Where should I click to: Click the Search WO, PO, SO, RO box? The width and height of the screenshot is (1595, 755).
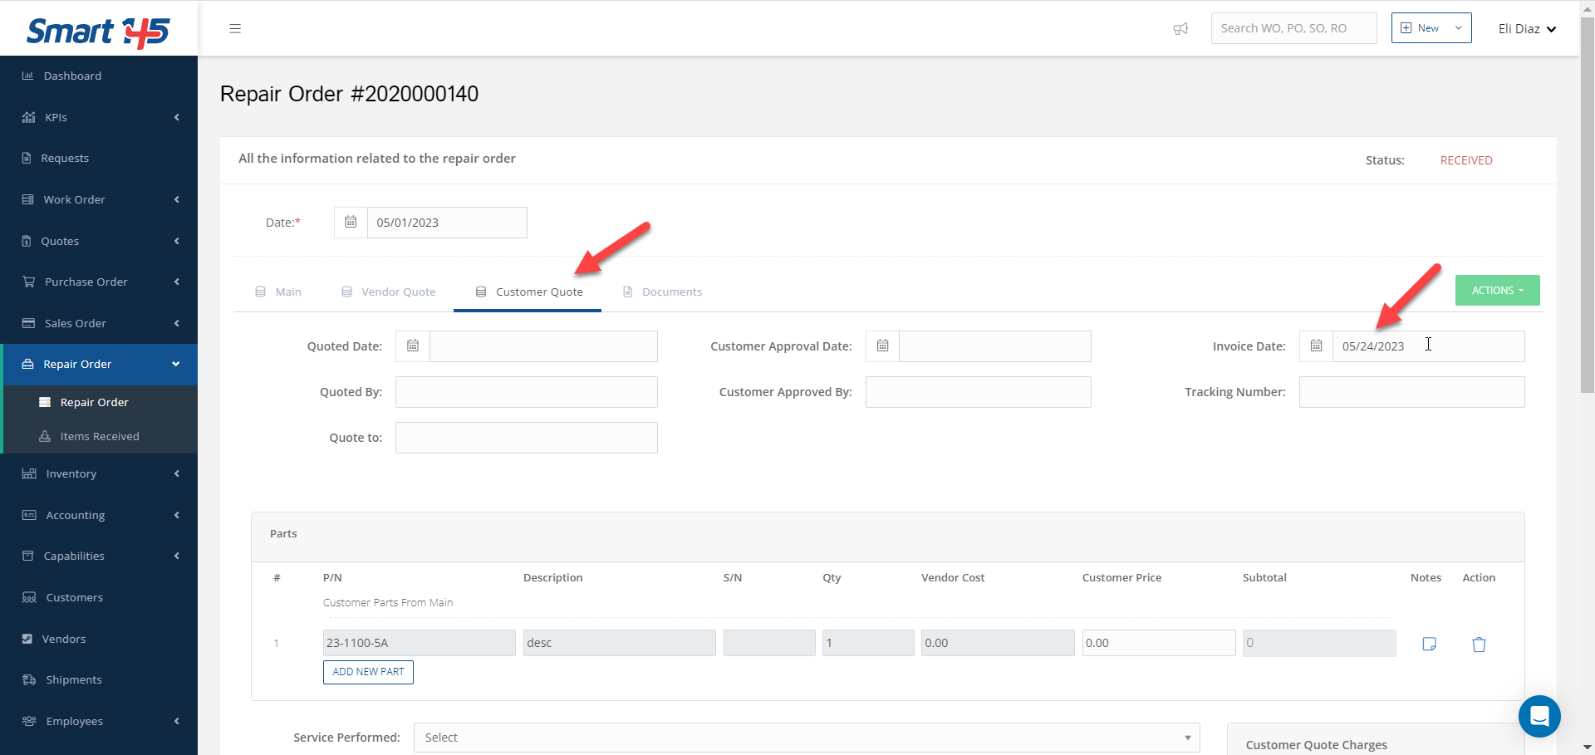click(1293, 28)
